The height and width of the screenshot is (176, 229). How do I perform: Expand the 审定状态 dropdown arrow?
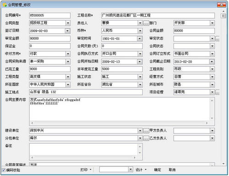coord(212,38)
